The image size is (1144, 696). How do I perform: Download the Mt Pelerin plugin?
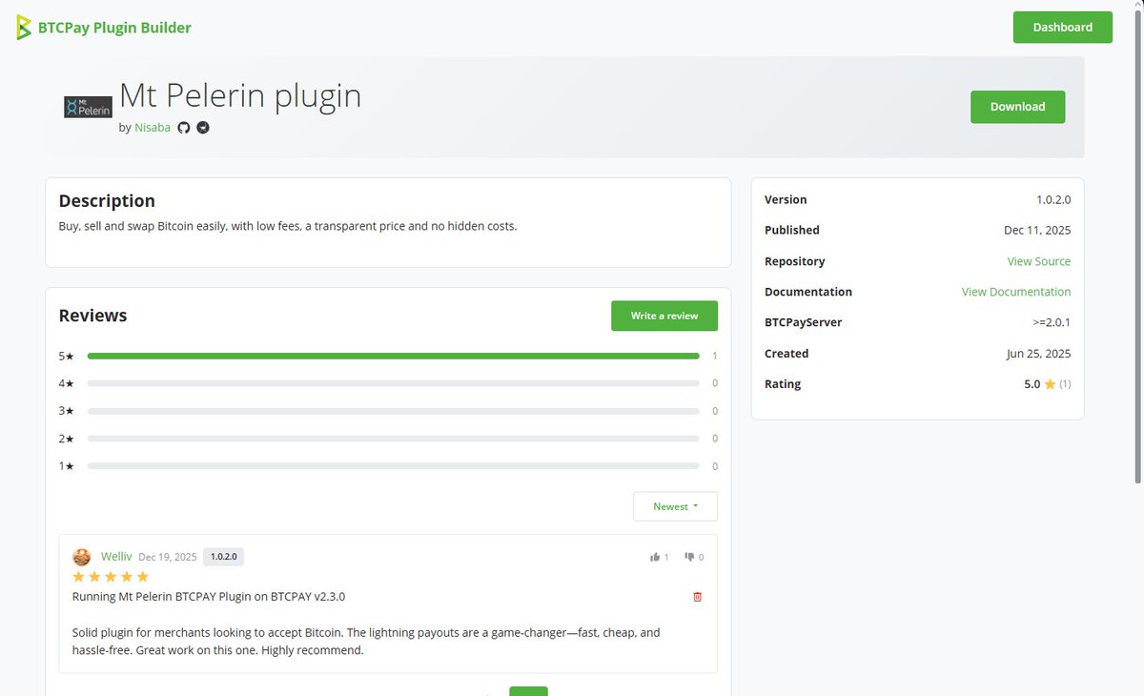click(1018, 107)
